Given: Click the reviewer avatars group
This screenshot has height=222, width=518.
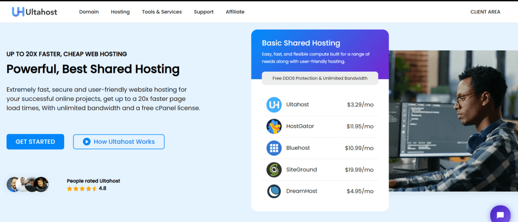Looking at the screenshot, I should (27, 185).
